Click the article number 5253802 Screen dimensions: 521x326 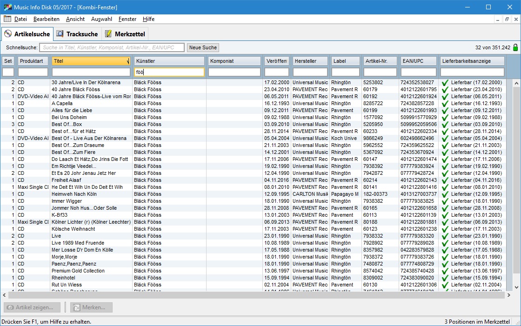coord(373,82)
